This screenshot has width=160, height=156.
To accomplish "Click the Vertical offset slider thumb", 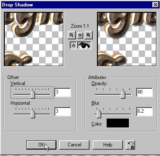I will pyautogui.click(x=33, y=94).
